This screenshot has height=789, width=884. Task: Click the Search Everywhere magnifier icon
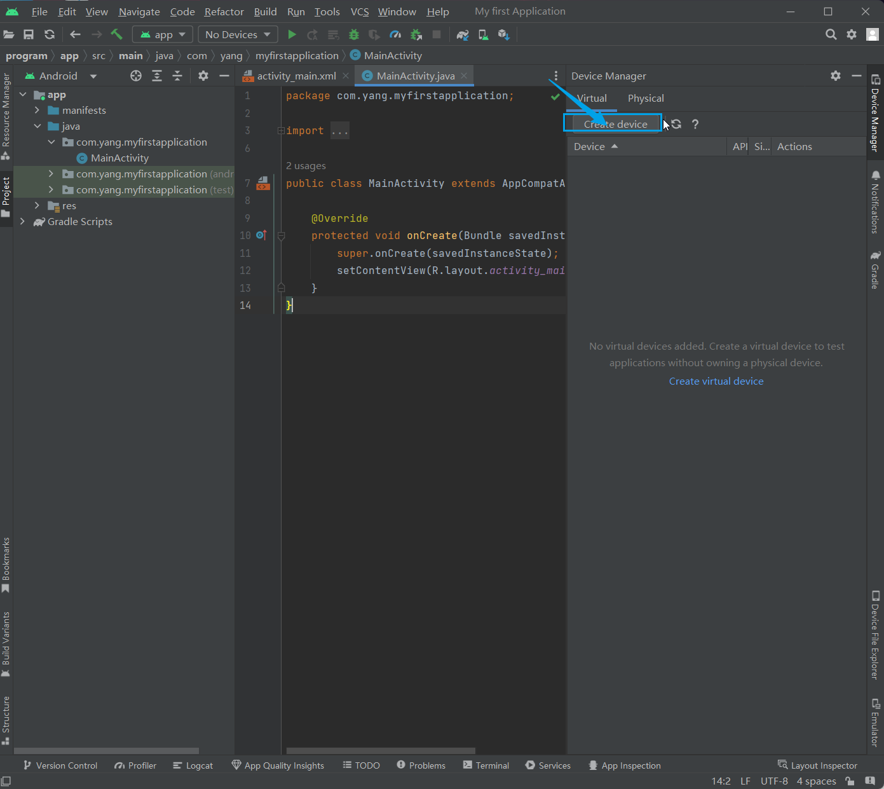[x=831, y=34]
